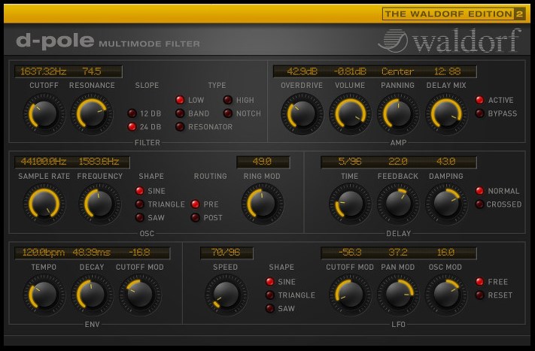Click the Feedback knob
The image size is (535, 351).
(398, 204)
